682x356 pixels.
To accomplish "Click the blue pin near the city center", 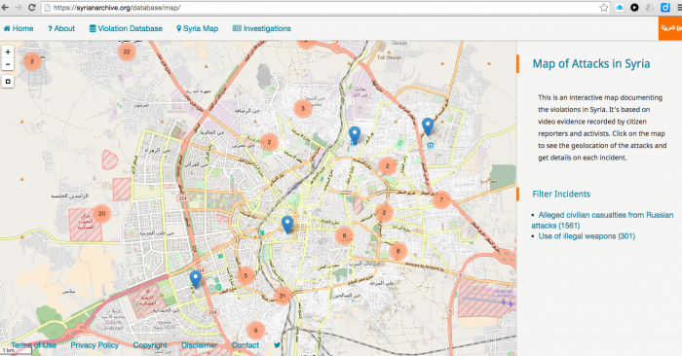I will coord(287,225).
